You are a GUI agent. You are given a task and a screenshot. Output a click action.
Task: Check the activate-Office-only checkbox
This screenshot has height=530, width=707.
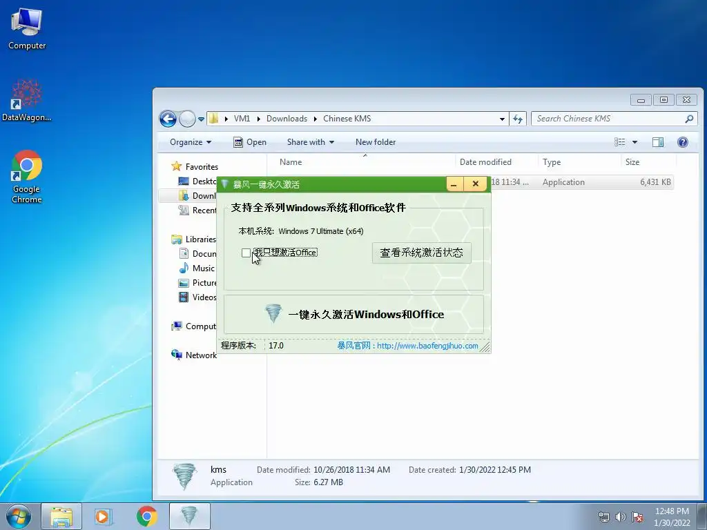246,253
